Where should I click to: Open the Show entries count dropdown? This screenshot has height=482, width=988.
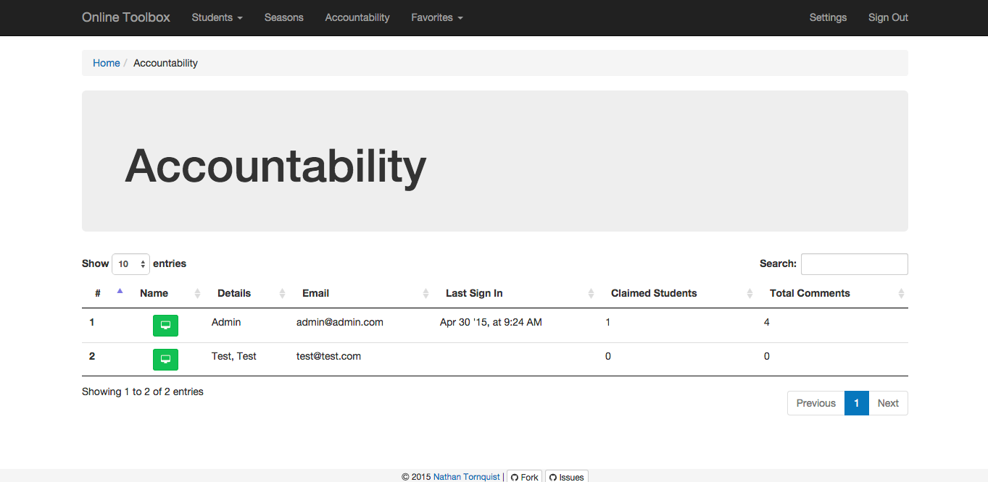click(x=130, y=264)
